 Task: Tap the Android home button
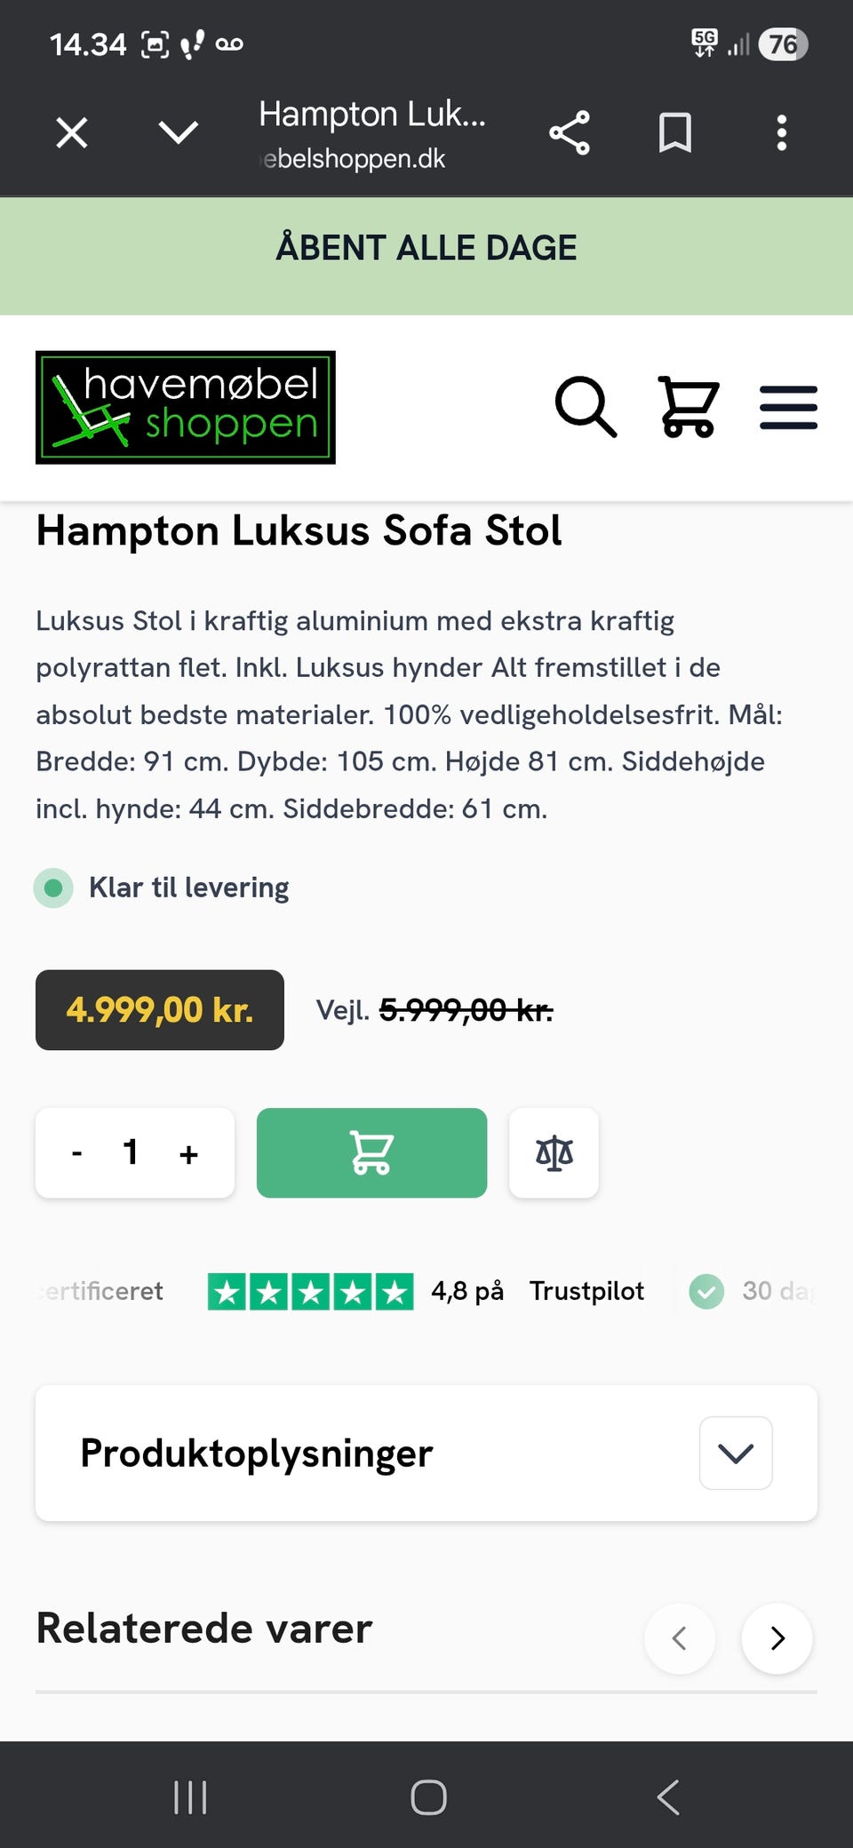428,1797
